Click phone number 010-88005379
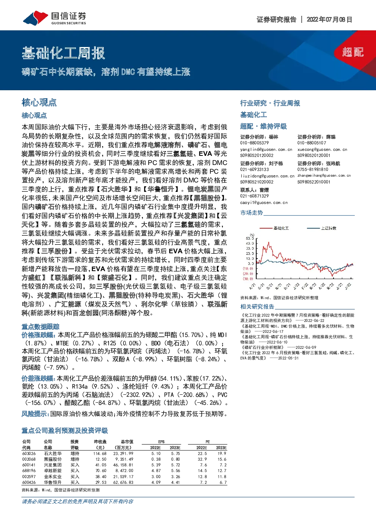Viewport: 376px width, 532px height. (x=254, y=143)
